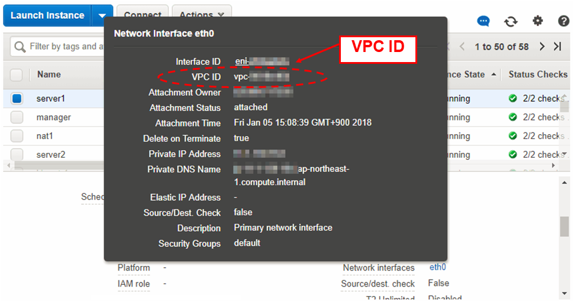Refresh the instance list

coord(510,21)
